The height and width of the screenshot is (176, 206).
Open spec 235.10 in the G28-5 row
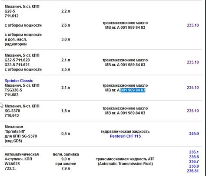click(x=193, y=25)
